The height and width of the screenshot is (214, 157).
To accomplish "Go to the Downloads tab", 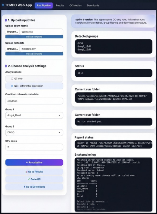I will tap(93, 5).
